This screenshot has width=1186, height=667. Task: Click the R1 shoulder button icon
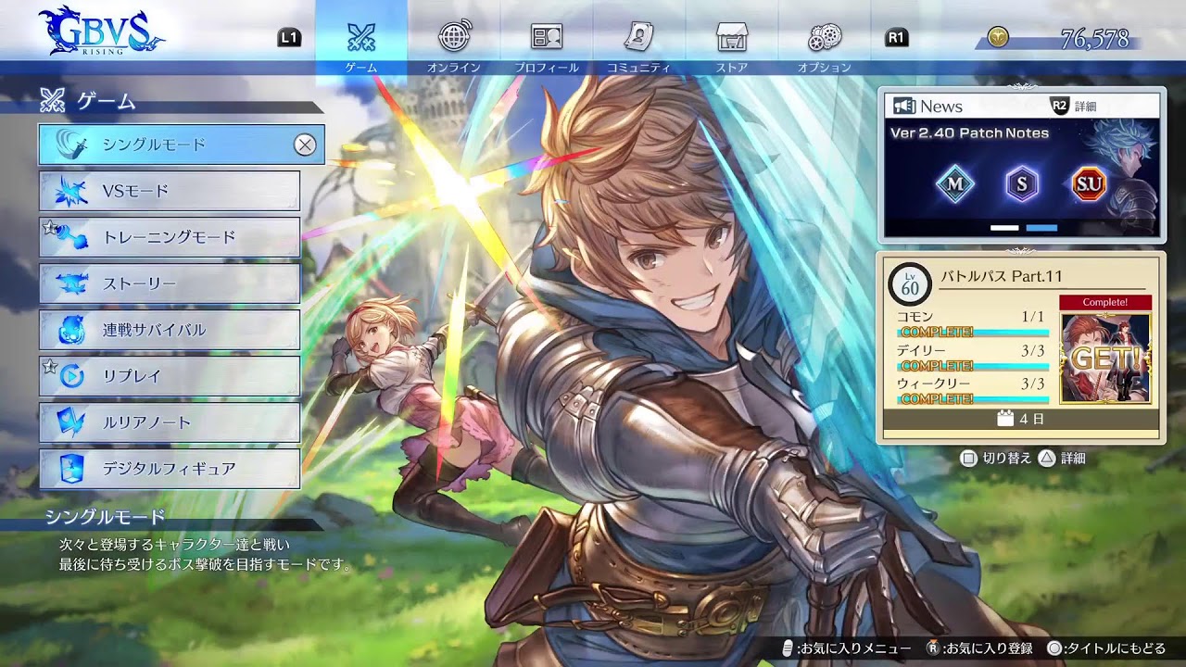[x=897, y=37]
